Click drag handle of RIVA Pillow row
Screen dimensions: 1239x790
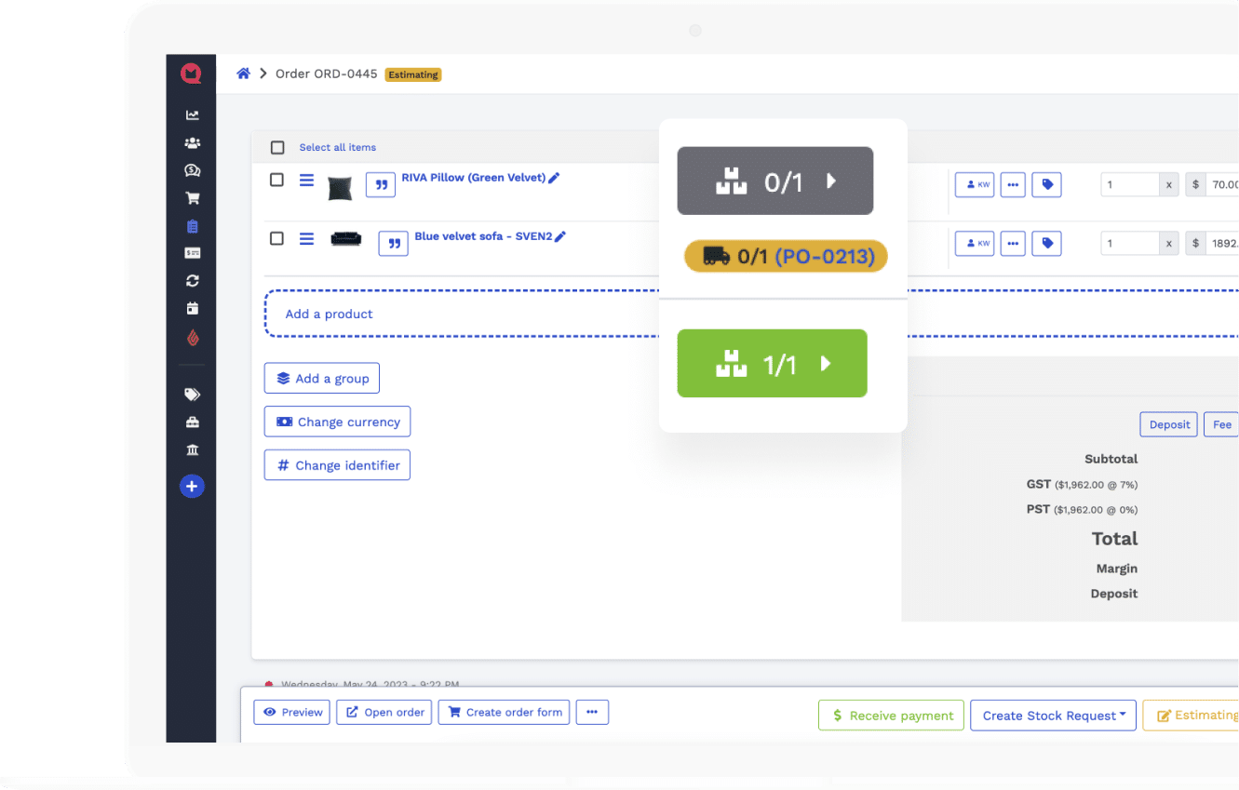click(x=306, y=180)
